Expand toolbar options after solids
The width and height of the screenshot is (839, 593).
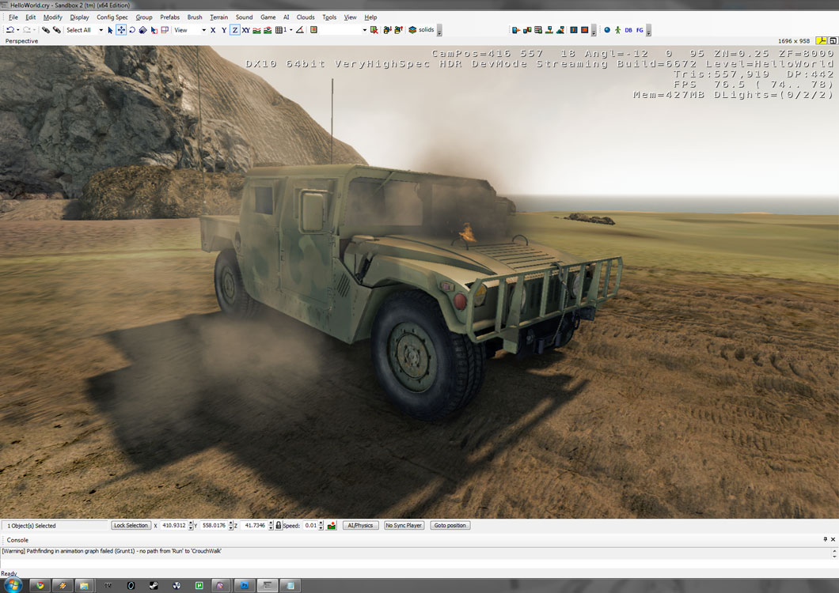[439, 31]
